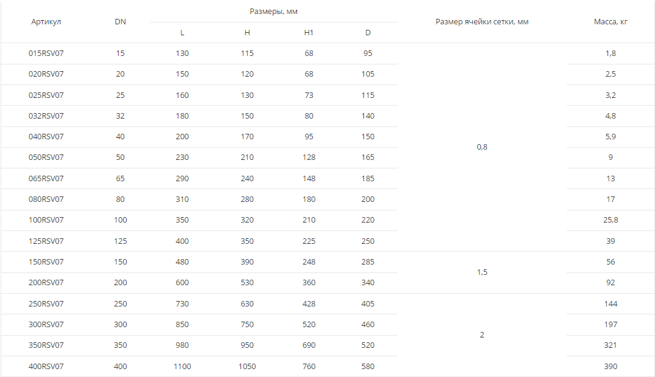Select article 400RSV07 cell
The height and width of the screenshot is (377, 655).
pyautogui.click(x=46, y=367)
